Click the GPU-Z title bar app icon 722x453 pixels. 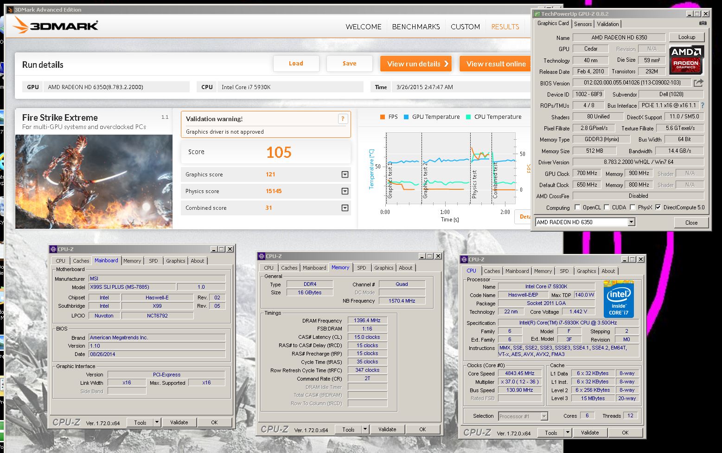click(x=537, y=14)
